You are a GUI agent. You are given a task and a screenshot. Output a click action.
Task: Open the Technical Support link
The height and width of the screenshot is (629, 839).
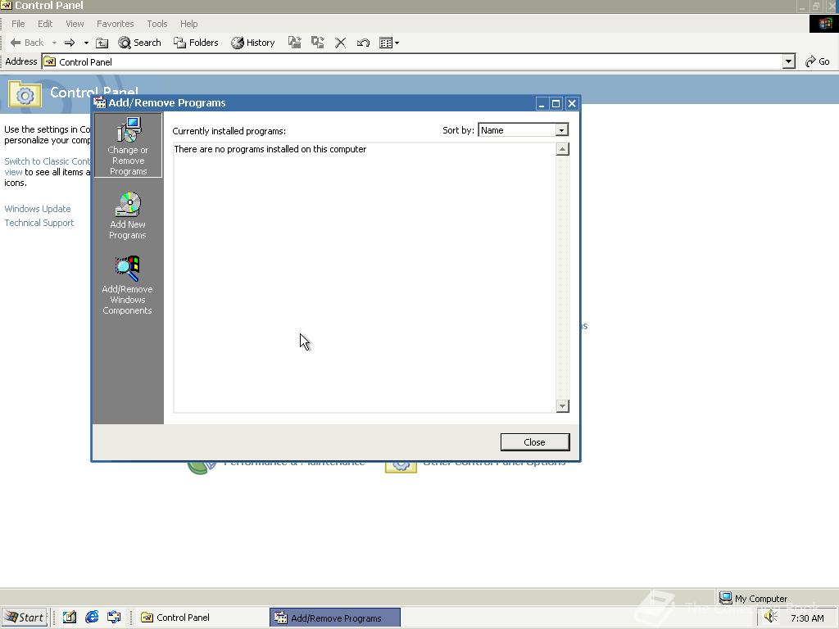[x=39, y=223]
